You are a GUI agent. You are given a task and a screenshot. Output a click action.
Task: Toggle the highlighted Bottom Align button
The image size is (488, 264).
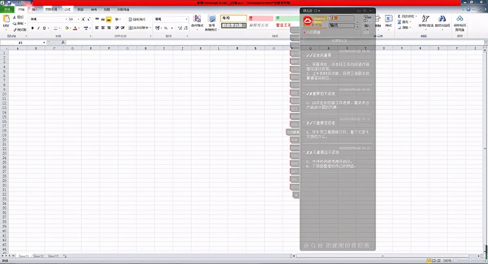(x=109, y=19)
